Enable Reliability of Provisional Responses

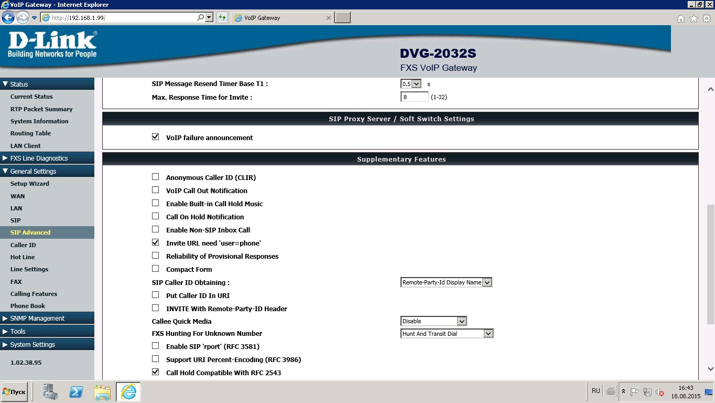155,256
